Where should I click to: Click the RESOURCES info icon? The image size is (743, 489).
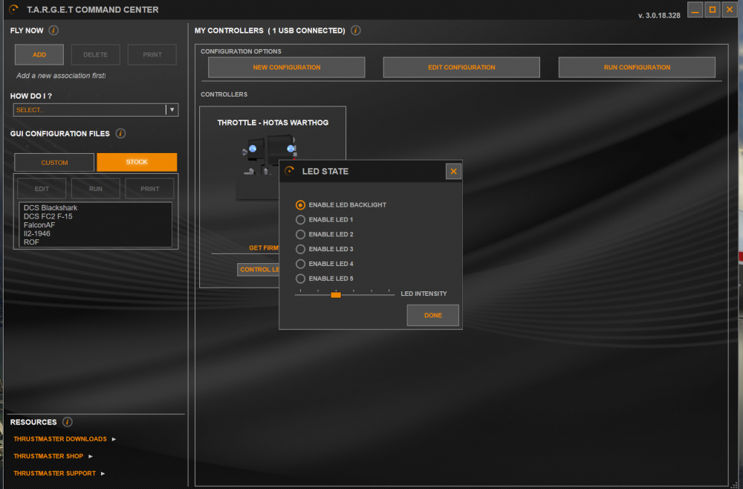[68, 422]
